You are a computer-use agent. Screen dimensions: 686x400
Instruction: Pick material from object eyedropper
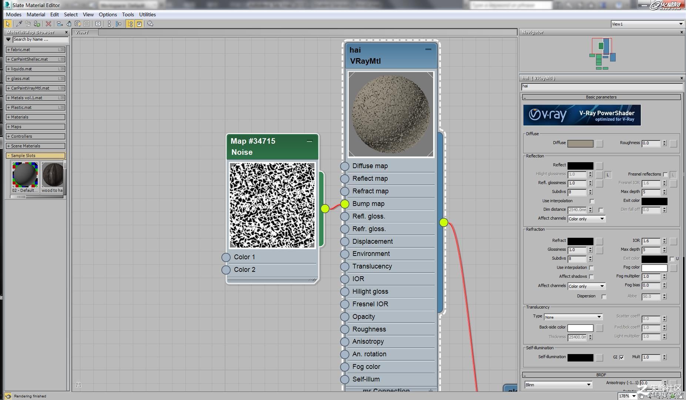[19, 24]
